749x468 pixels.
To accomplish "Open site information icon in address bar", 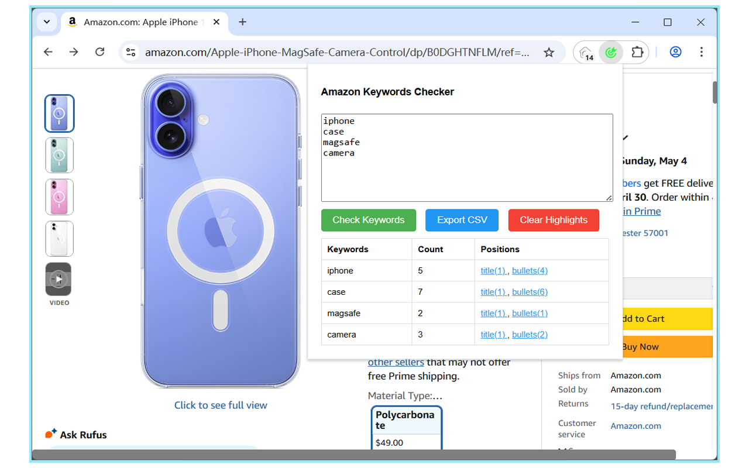I will click(131, 52).
